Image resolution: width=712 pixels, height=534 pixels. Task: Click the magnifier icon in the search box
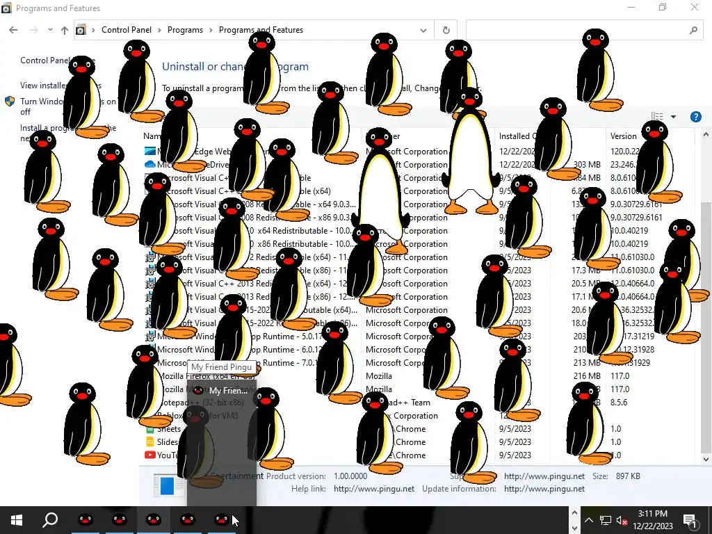click(x=693, y=30)
